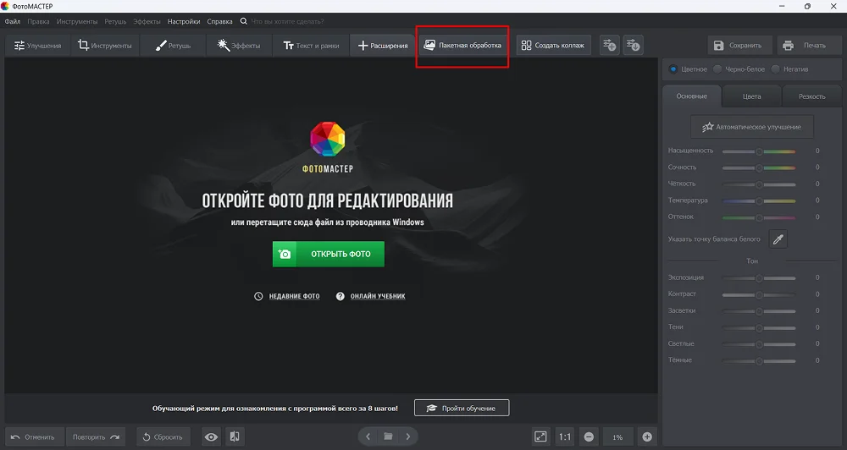Adjust the Экспозиция slider
847x450 pixels.
point(759,278)
